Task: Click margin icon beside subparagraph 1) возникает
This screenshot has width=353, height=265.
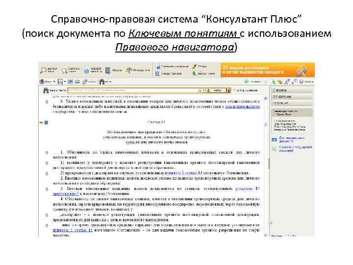Action: click(x=47, y=163)
